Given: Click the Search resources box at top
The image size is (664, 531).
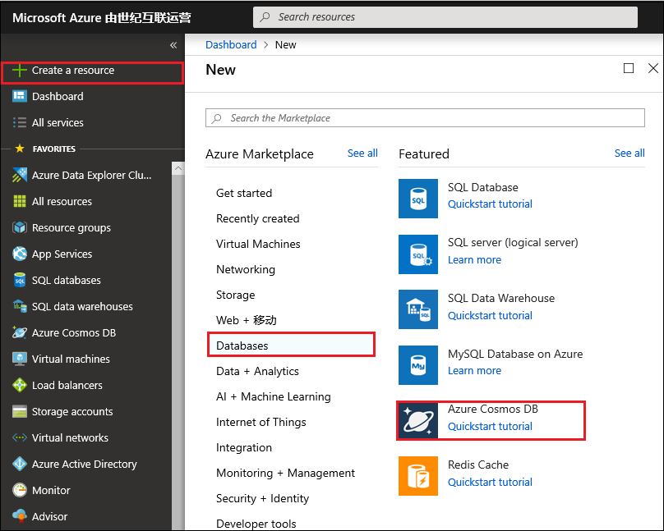Looking at the screenshot, I should tap(445, 16).
